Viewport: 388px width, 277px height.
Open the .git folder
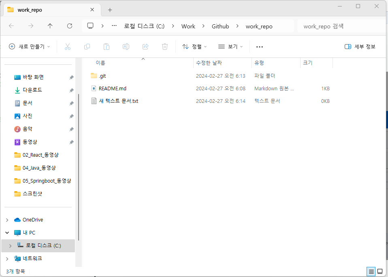pos(102,76)
